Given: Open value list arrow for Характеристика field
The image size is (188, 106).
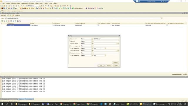Looking at the screenshot, I should (118, 51).
